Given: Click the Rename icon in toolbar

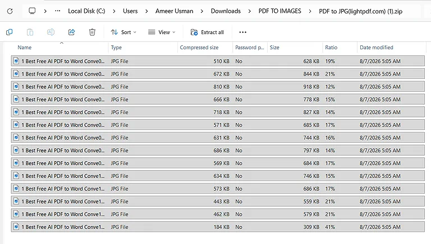Looking at the screenshot, I should 51,32.
